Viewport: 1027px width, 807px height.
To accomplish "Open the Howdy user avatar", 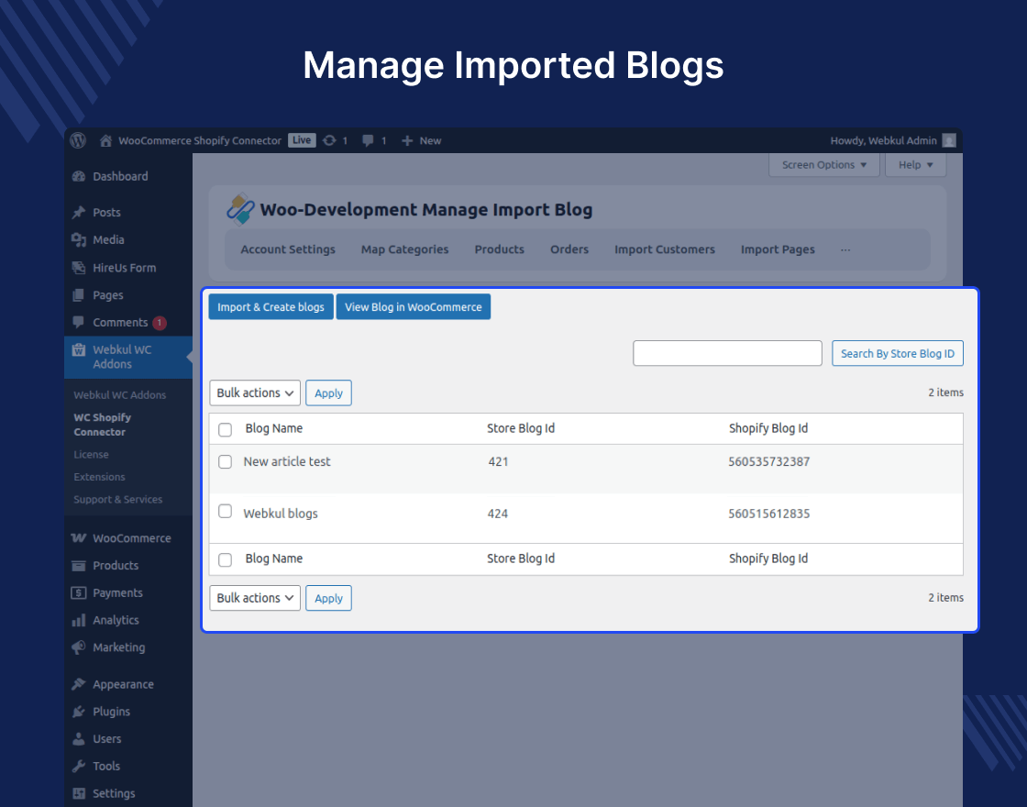I will (x=948, y=140).
